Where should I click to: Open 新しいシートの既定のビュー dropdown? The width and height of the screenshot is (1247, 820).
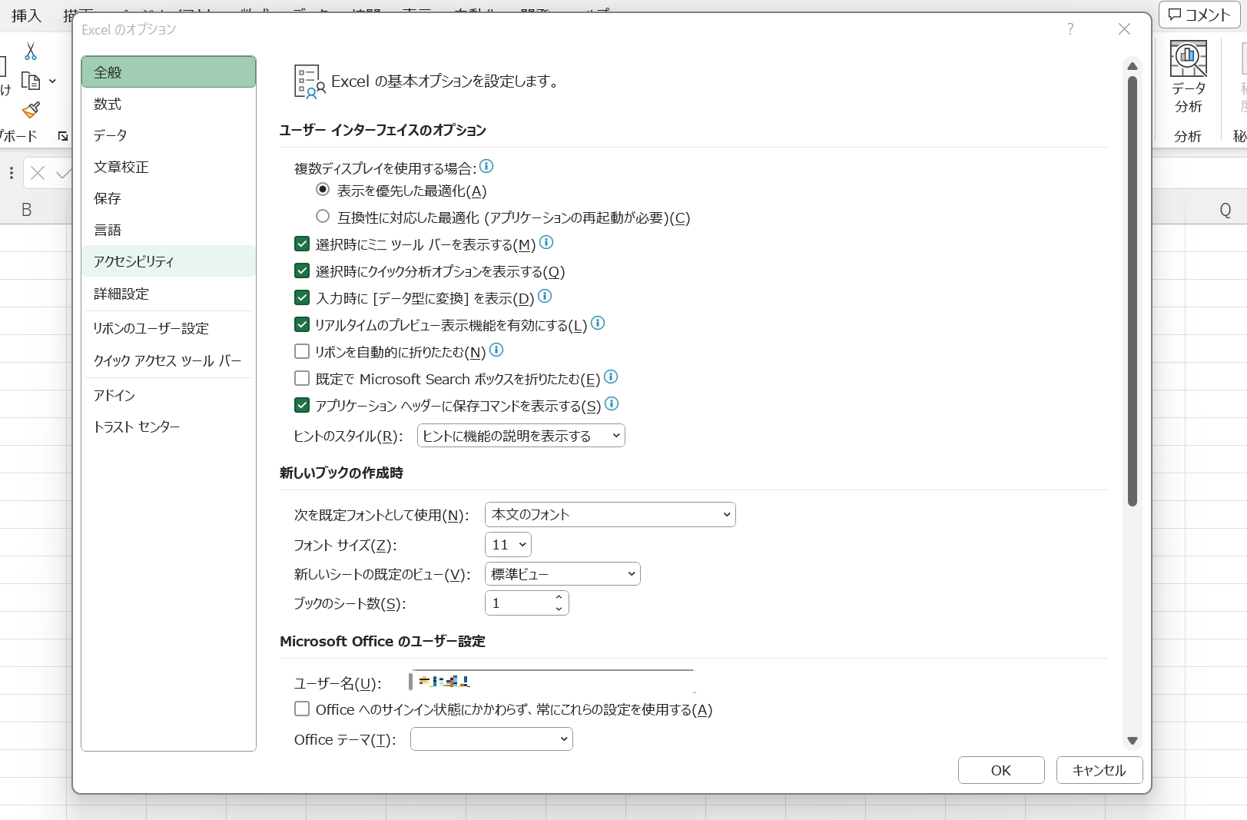[x=562, y=574]
